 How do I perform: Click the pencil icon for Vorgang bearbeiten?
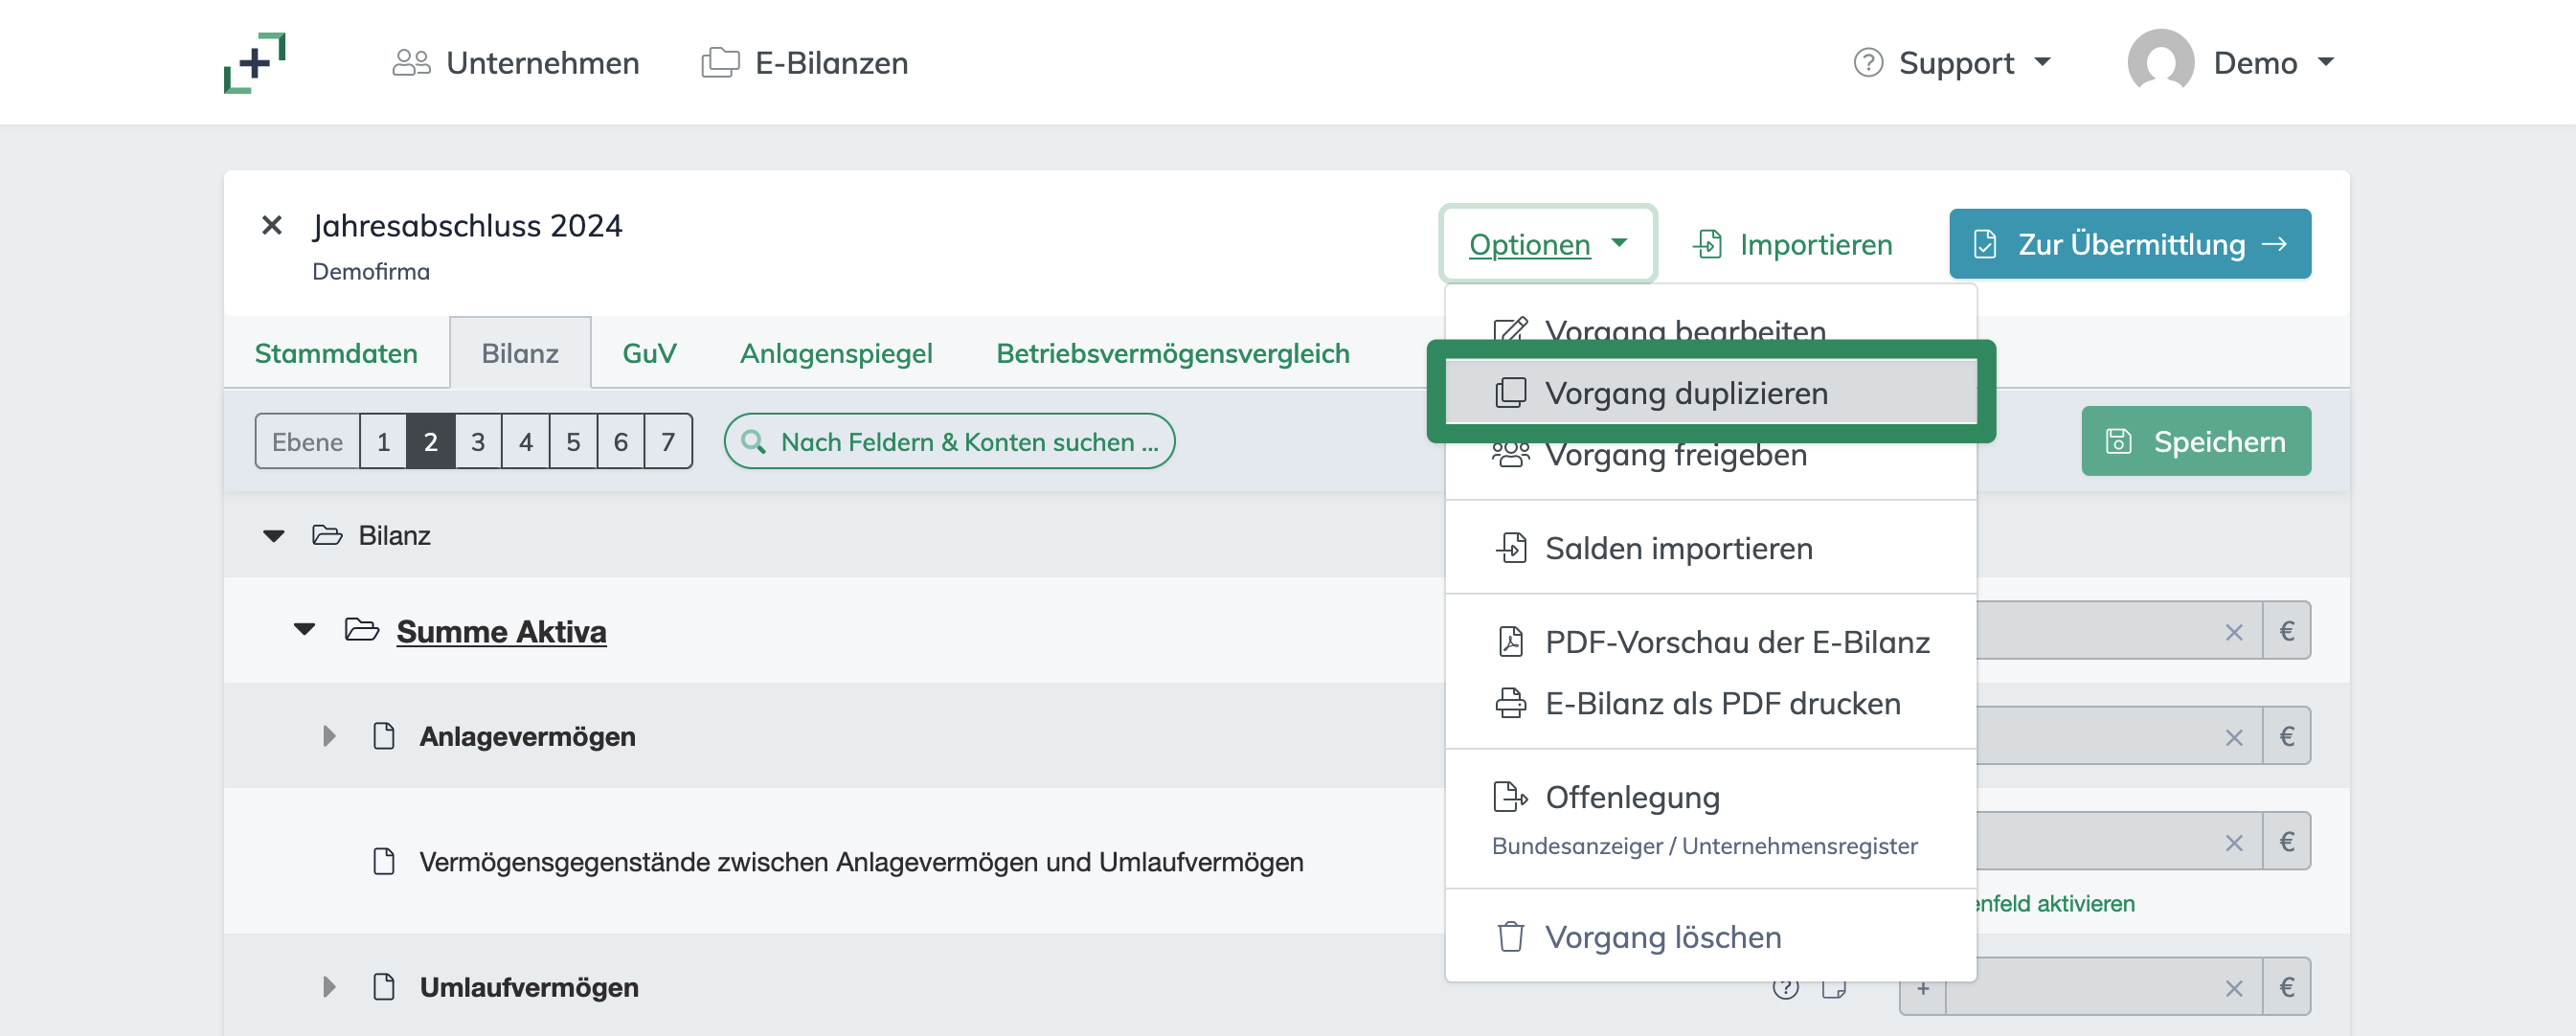point(1508,328)
